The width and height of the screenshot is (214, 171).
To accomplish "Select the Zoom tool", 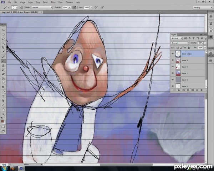I will [x=3, y=114].
